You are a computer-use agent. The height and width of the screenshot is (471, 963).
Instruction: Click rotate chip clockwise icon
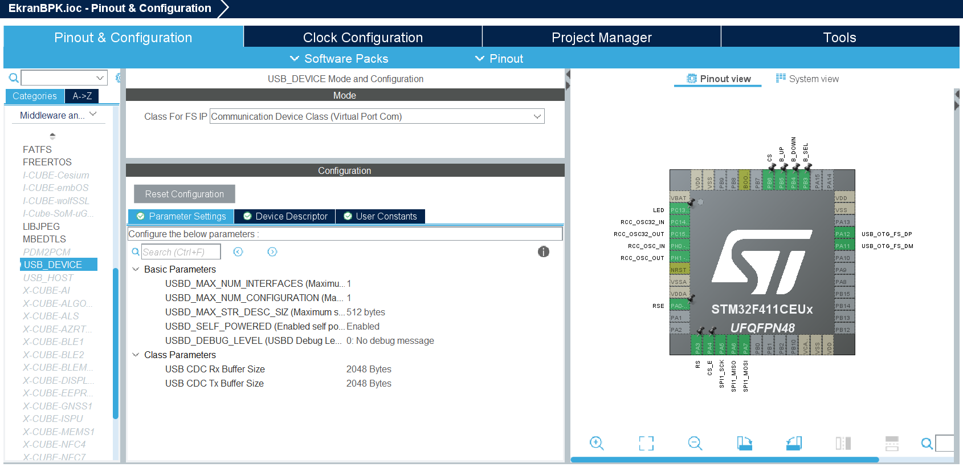(745, 443)
